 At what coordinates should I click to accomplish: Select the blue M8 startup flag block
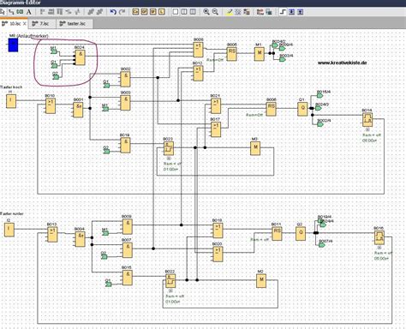pyautogui.click(x=13, y=45)
